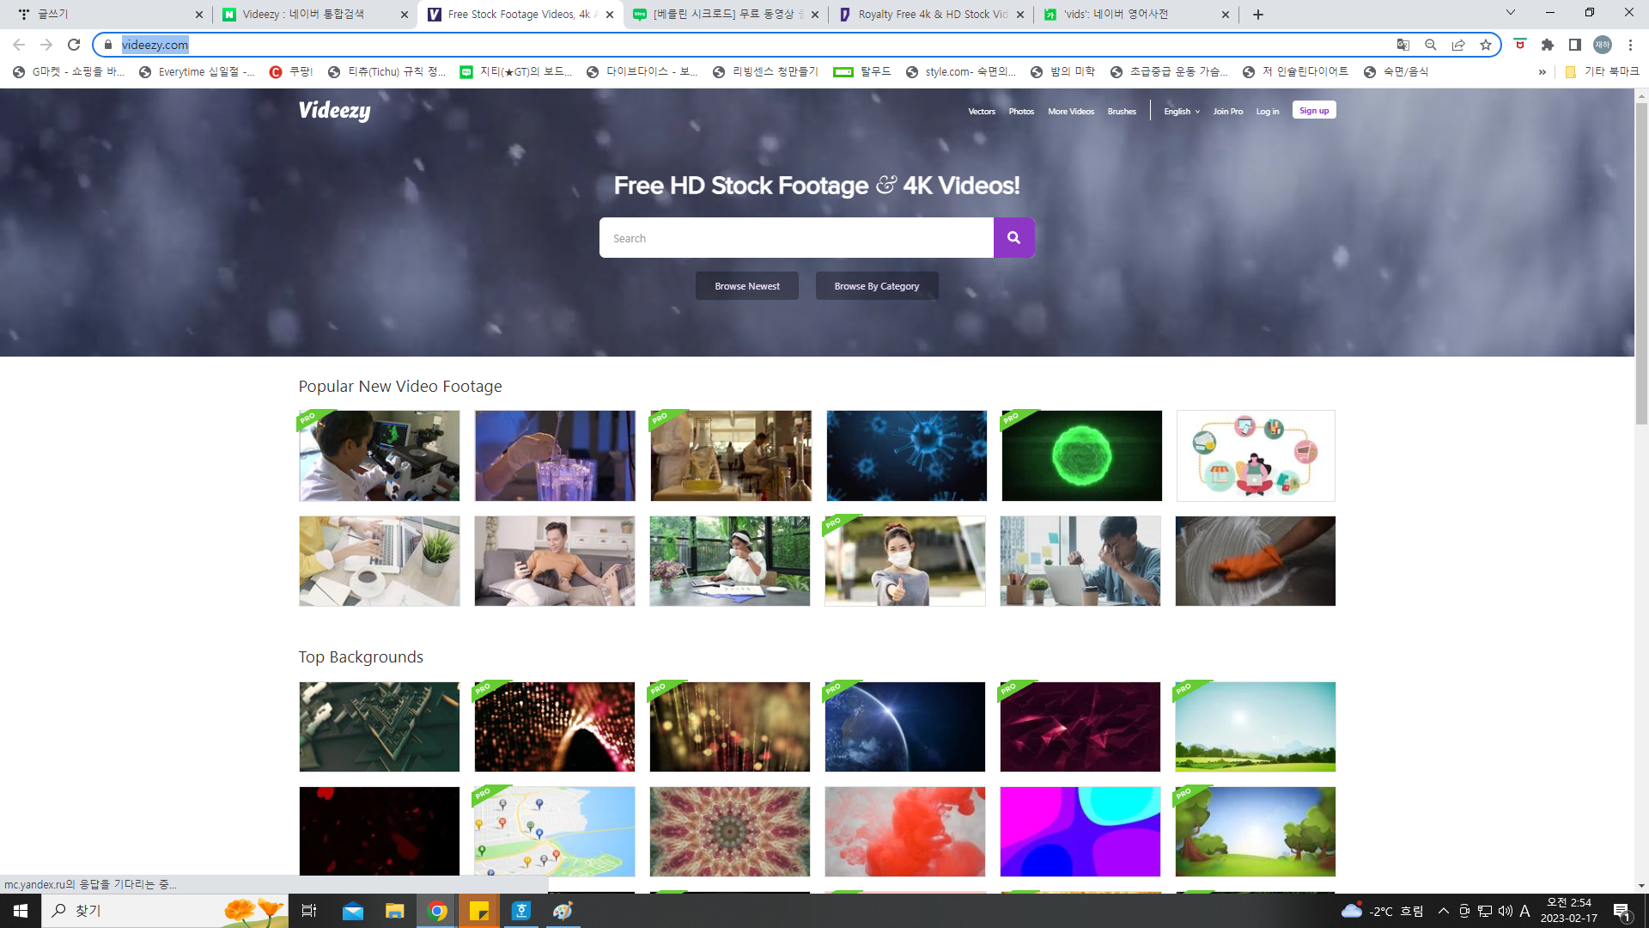
Task: Click the translate page icon
Action: pyautogui.click(x=1403, y=45)
